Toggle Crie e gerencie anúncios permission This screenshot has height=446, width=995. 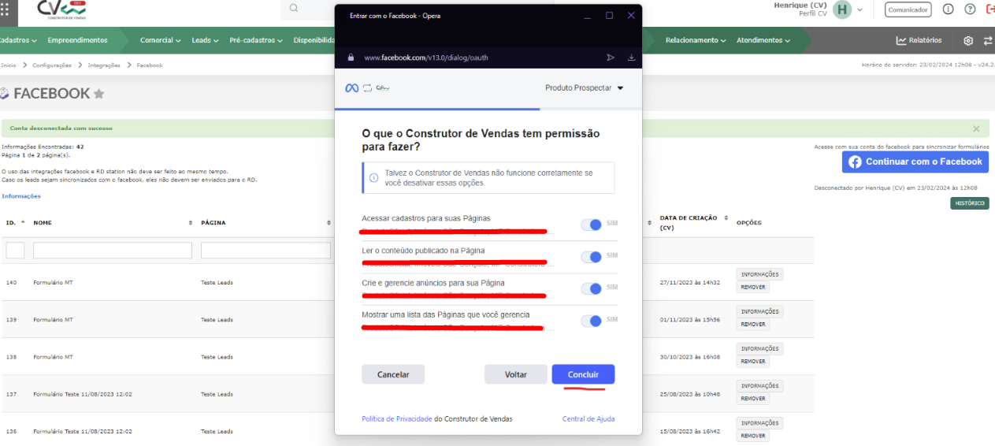591,288
